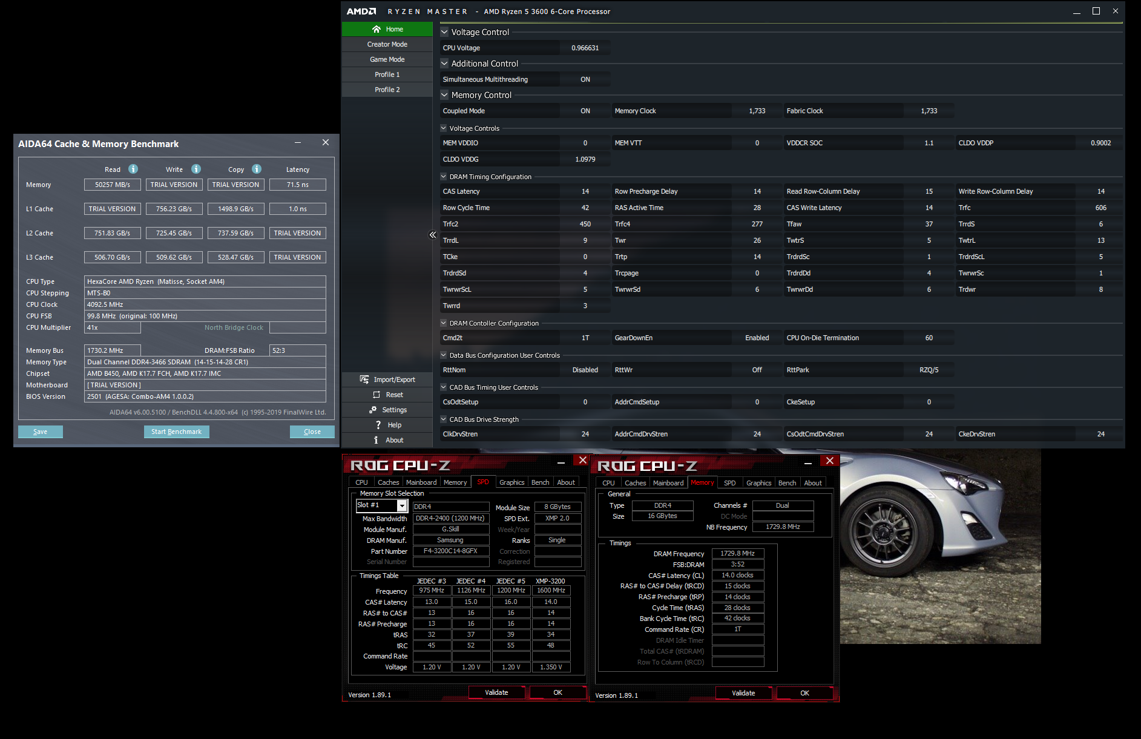
Task: Open About tab in CPU-Z Memory window
Action: click(x=813, y=483)
